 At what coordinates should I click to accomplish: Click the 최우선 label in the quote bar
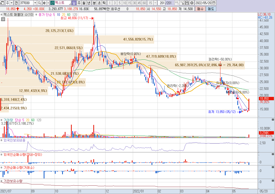pos(115,9)
